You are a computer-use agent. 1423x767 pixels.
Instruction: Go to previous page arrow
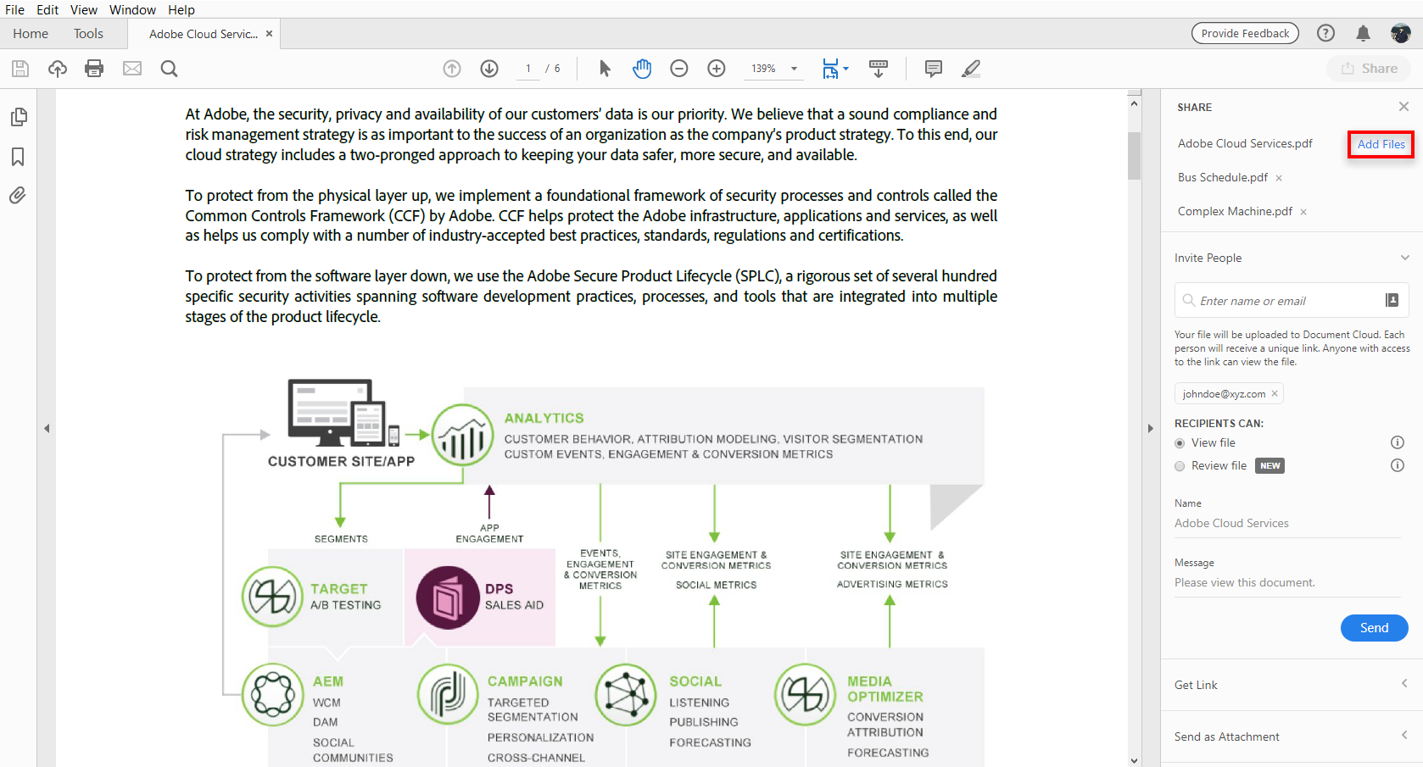(x=452, y=69)
